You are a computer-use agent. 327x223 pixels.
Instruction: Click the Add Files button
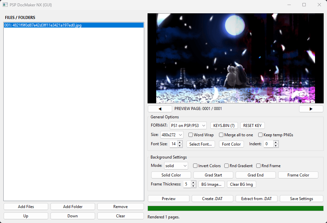click(x=26, y=206)
